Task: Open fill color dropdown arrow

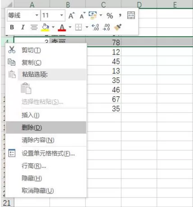Action: point(53,27)
